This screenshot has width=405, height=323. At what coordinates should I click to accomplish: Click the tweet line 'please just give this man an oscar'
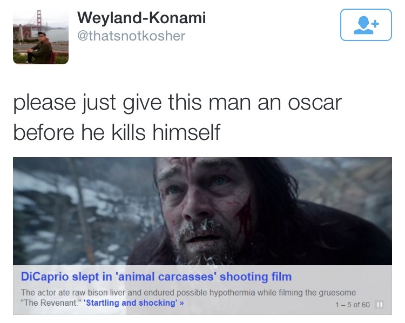(178, 103)
